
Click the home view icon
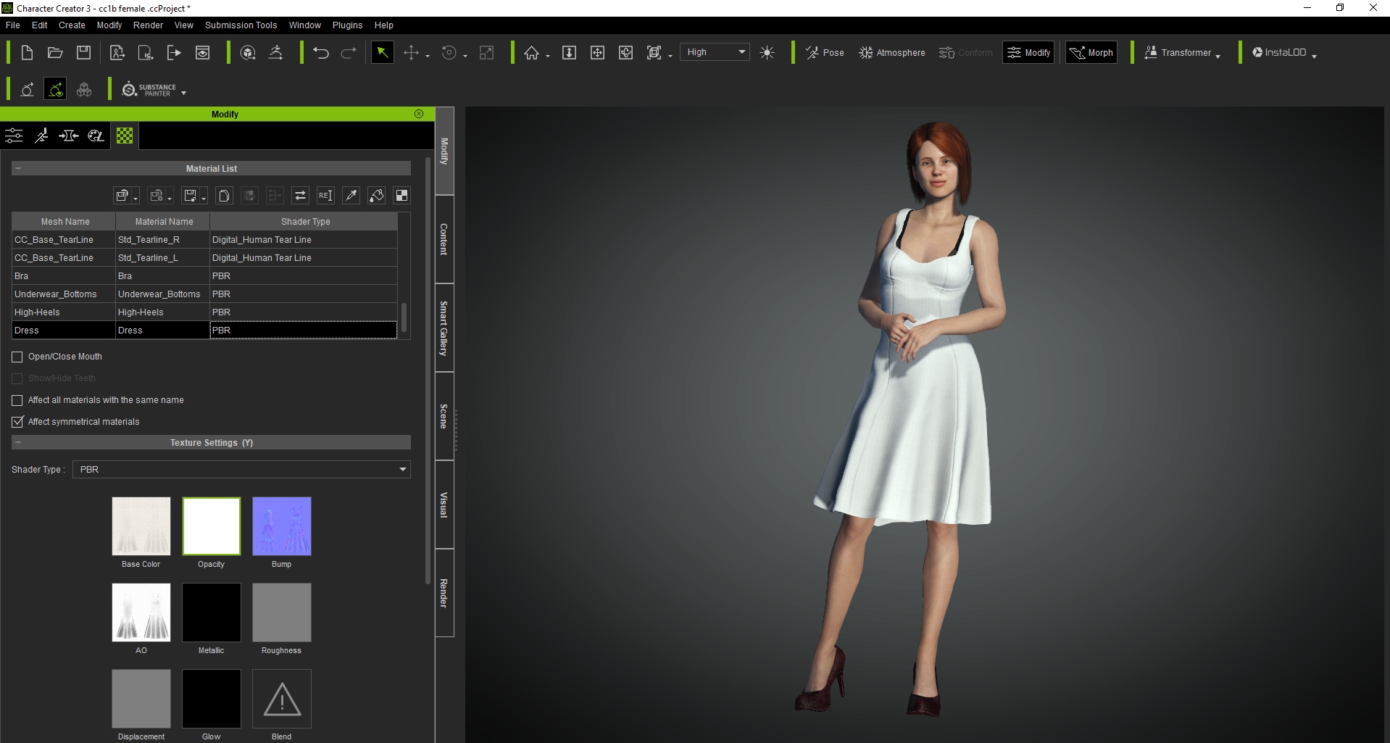[532, 52]
